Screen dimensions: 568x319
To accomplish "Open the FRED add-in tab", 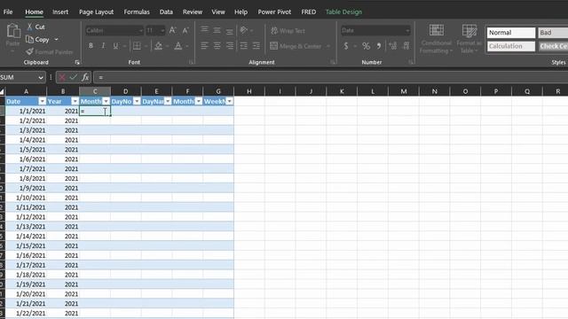I will click(x=308, y=12).
